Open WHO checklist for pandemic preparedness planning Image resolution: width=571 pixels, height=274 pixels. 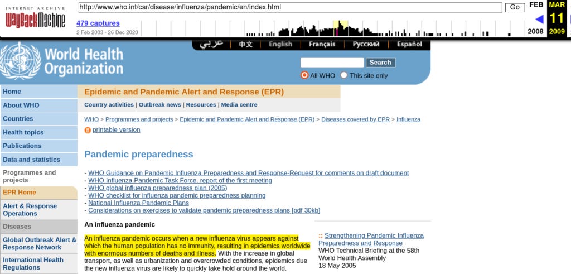tap(177, 195)
